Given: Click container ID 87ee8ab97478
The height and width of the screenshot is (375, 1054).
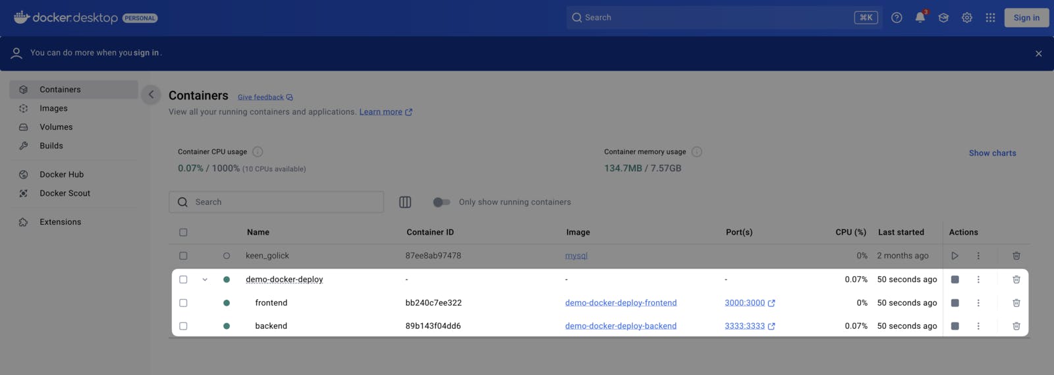Looking at the screenshot, I should [x=433, y=256].
